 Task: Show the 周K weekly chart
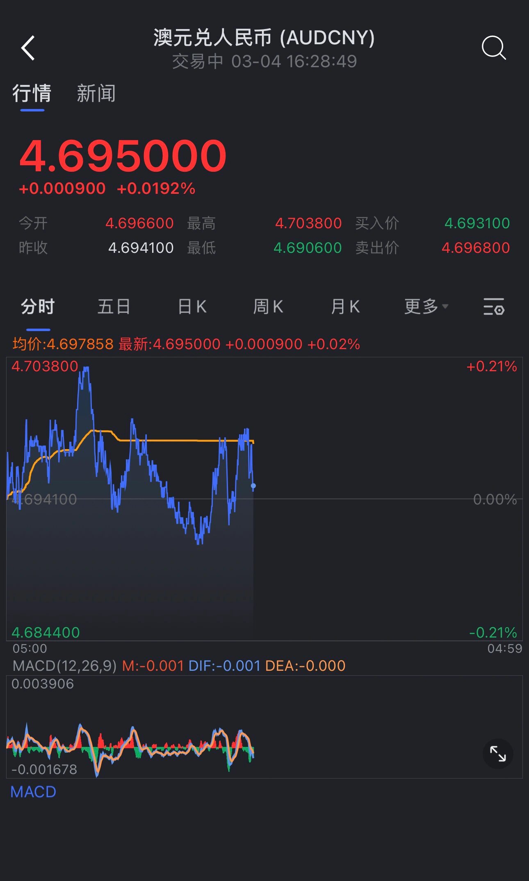click(268, 307)
